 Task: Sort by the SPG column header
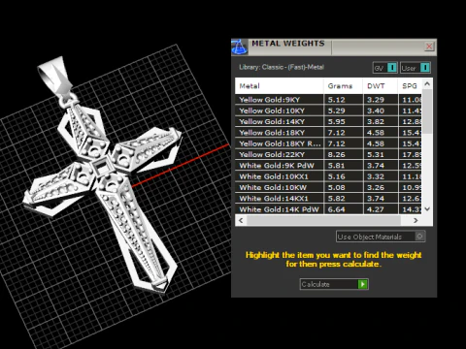click(x=410, y=86)
